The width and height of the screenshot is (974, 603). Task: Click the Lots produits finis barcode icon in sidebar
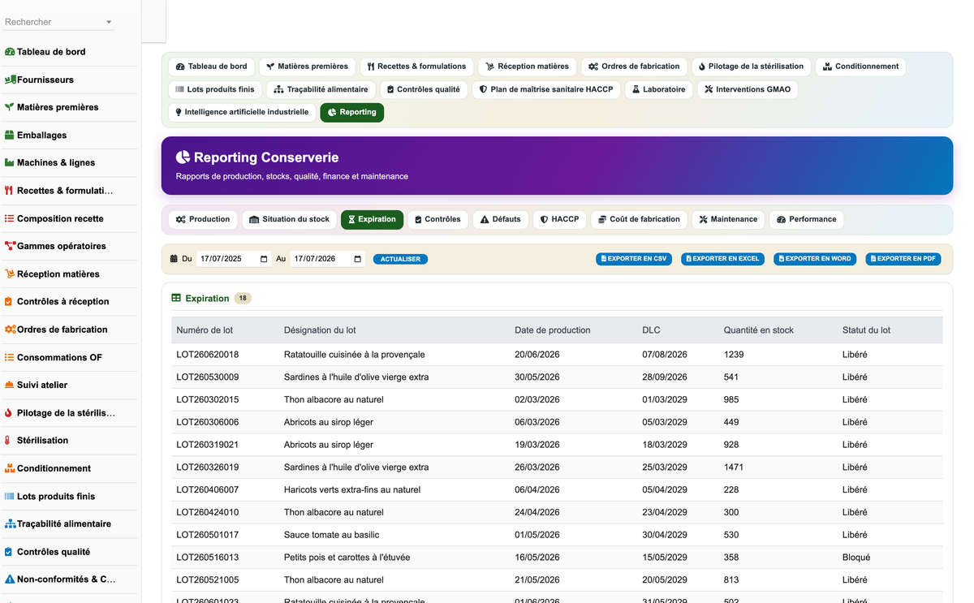[x=10, y=496]
